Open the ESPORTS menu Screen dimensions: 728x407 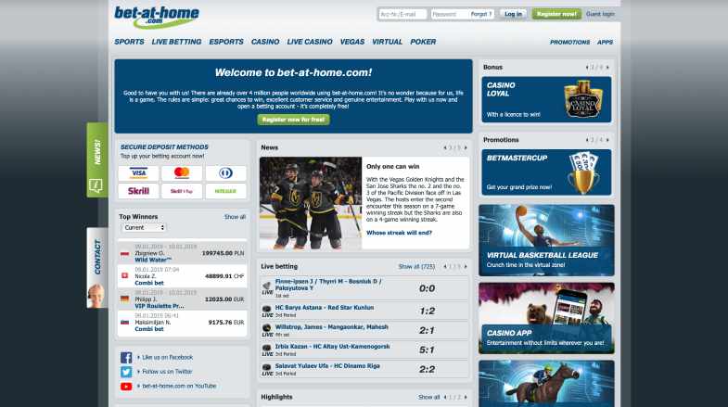pyautogui.click(x=226, y=42)
